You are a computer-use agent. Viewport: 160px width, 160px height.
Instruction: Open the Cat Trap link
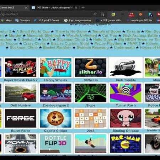(110, 36)
